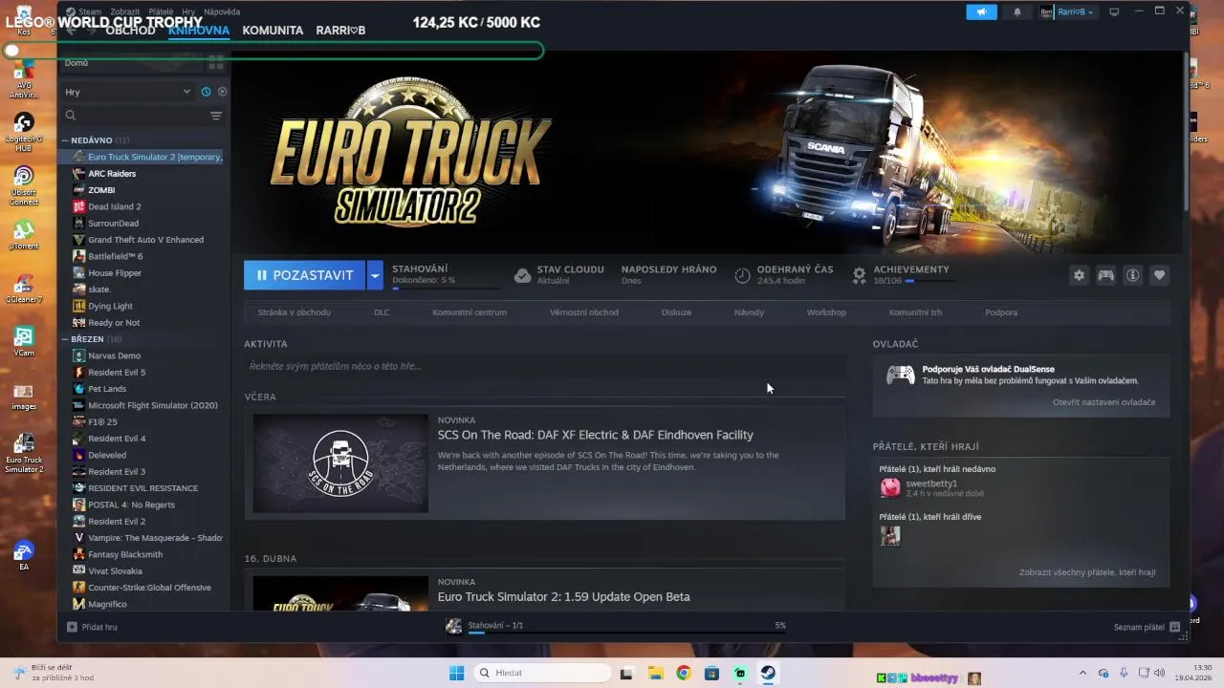The image size is (1224, 688).
Task: Open the DLC link
Action: click(x=382, y=312)
